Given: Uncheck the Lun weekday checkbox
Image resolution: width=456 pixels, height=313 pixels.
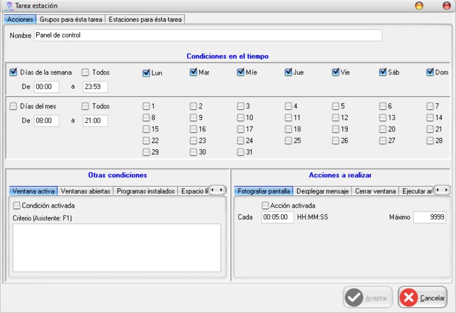Looking at the screenshot, I should tap(146, 73).
